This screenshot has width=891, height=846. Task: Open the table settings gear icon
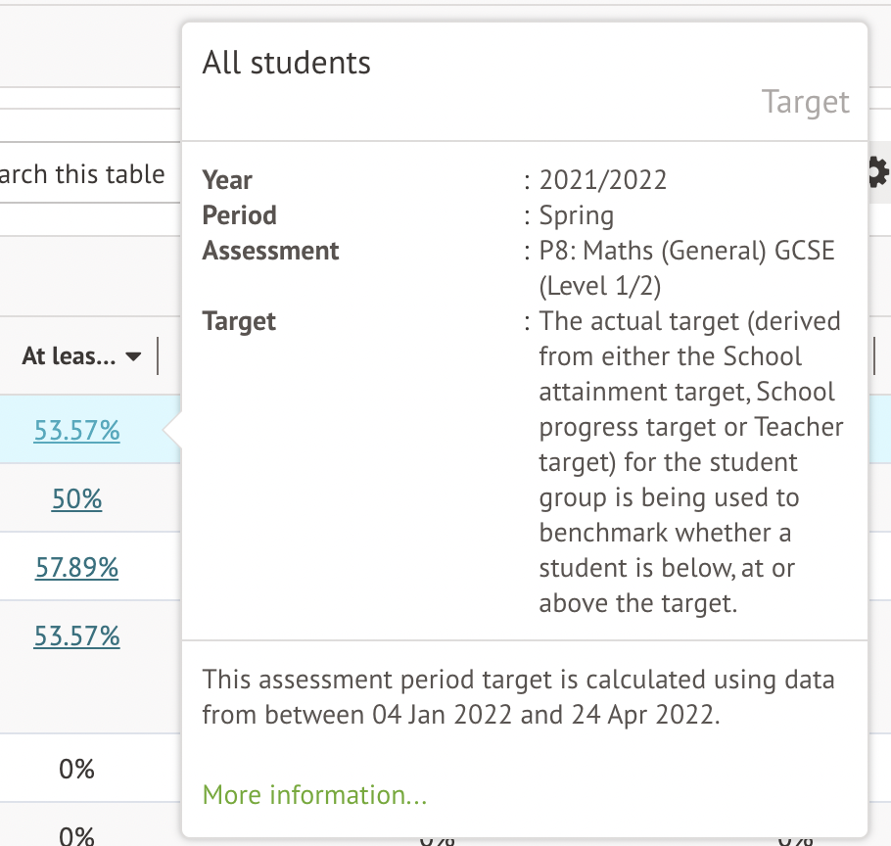pyautogui.click(x=877, y=173)
